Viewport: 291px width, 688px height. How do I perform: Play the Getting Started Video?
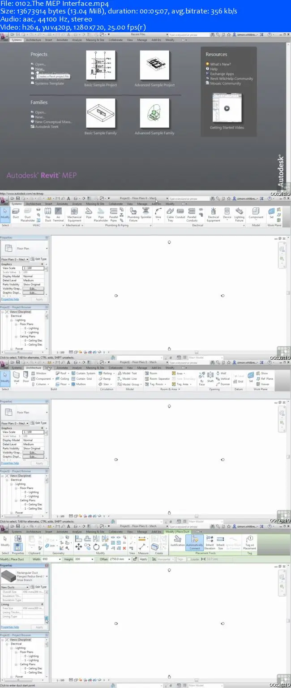tap(227, 108)
